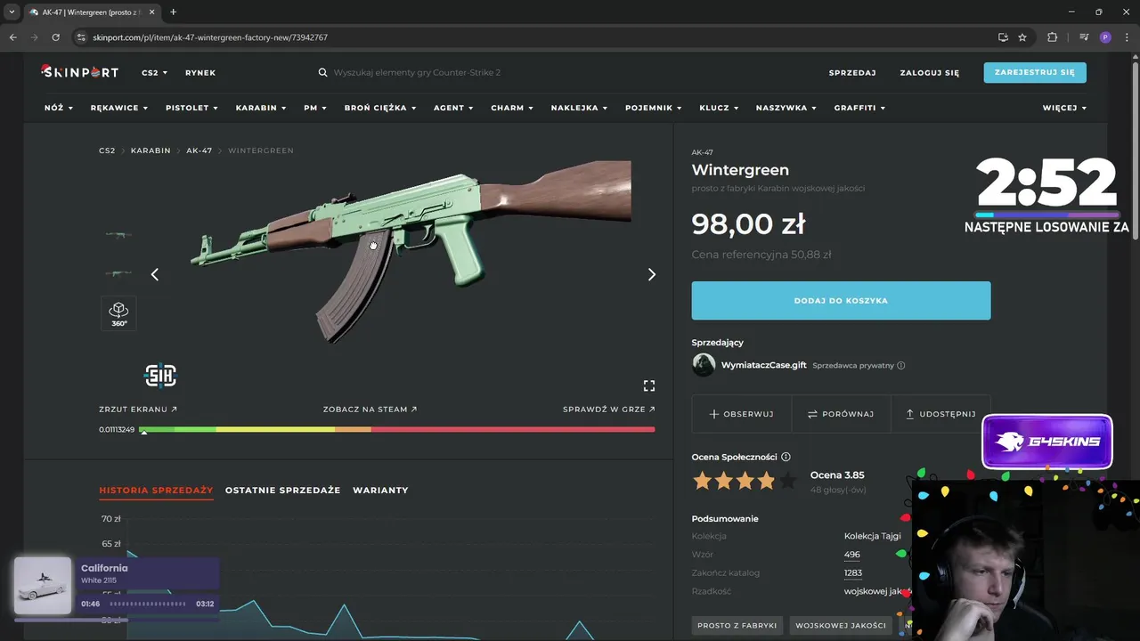
Task: Expand the BROŃ CIĘŻKA category menu
Action: pyautogui.click(x=380, y=108)
